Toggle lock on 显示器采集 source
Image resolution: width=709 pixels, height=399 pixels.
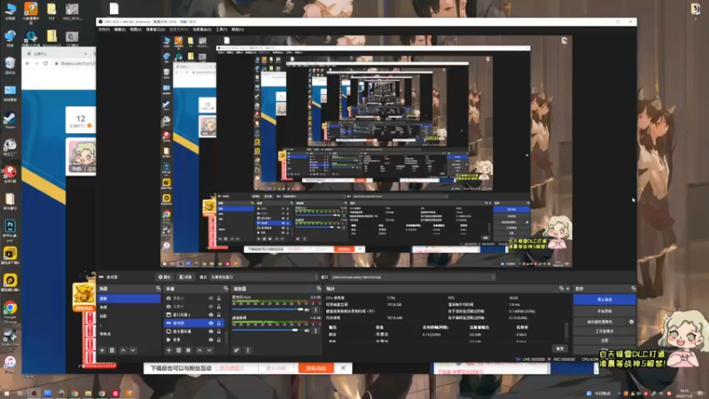(219, 331)
